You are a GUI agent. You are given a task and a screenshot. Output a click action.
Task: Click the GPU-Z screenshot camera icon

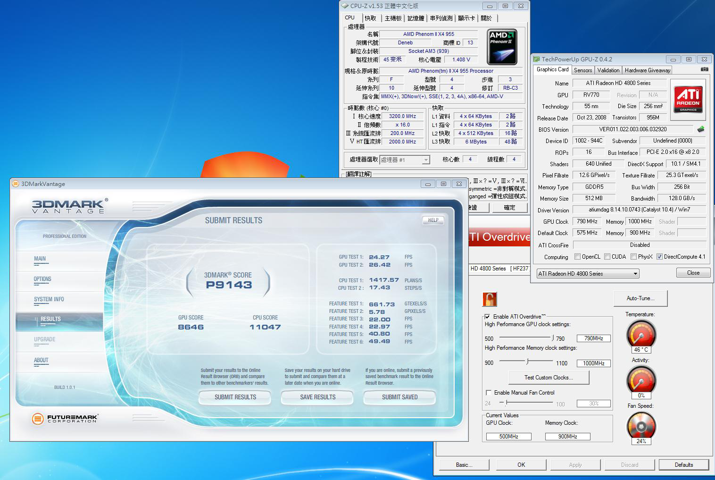coord(704,69)
